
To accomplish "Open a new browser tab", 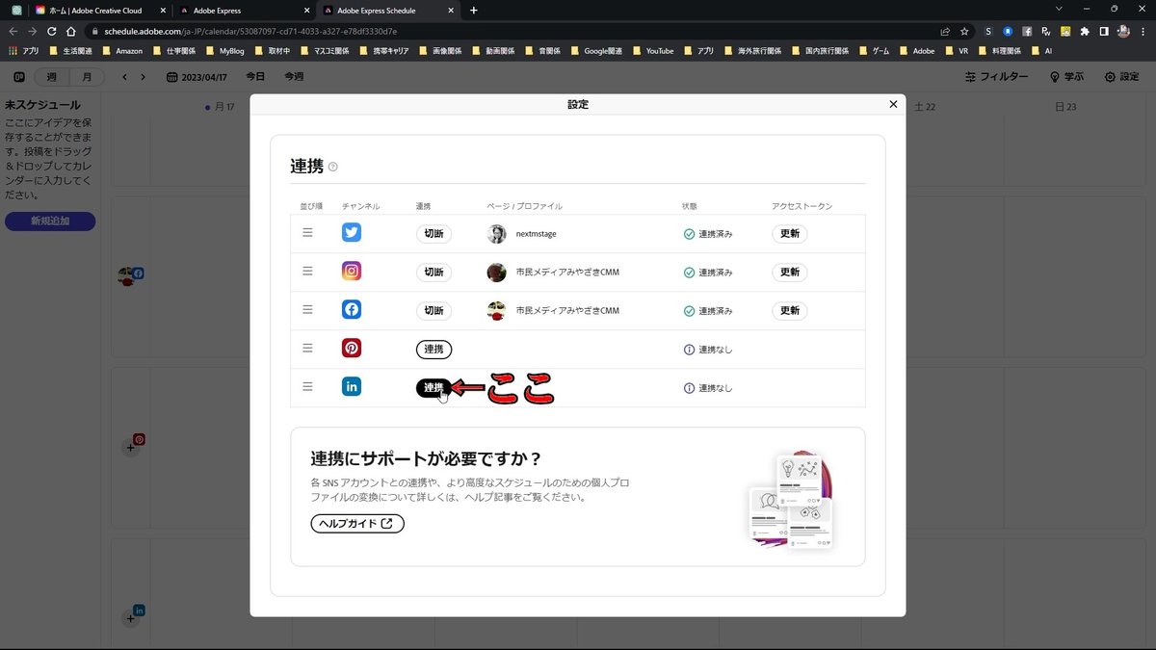I will (473, 10).
